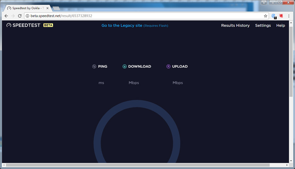Click the site information icon
Screen dimensions: 295x169
[27, 16]
